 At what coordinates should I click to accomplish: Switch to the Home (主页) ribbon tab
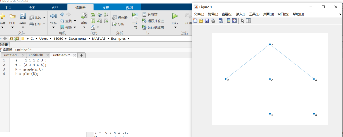pos(8,8)
